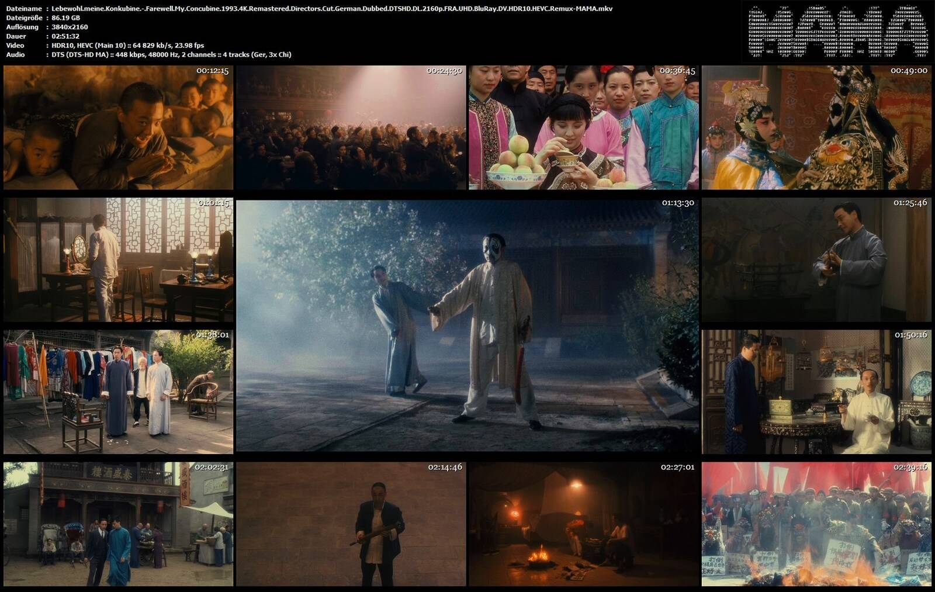Click the red flags thumbnail at 02:39:16
The width and height of the screenshot is (935, 592).
(x=816, y=524)
